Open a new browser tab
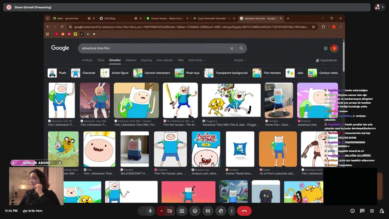The width and height of the screenshot is (389, 219). pos(288,18)
